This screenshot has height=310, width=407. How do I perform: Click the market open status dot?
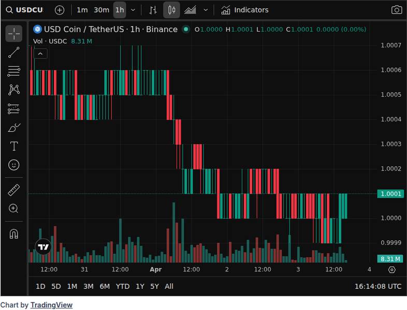tap(186, 29)
